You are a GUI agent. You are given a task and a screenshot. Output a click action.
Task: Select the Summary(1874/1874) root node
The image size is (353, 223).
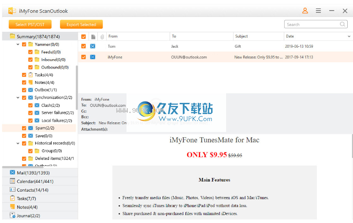point(40,36)
